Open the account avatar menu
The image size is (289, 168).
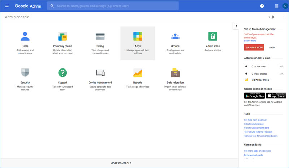click(285, 6)
